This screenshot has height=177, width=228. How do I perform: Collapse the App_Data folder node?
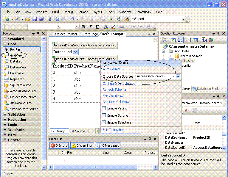[x=164, y=51]
